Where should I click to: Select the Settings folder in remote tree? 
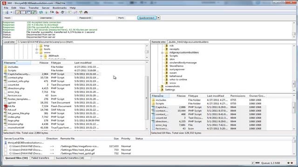tap(170, 90)
